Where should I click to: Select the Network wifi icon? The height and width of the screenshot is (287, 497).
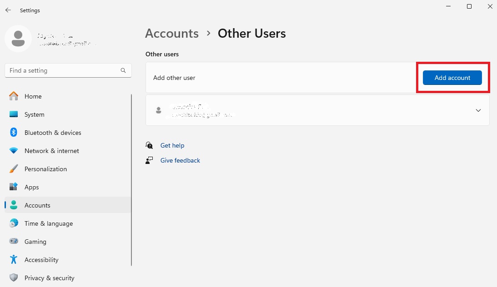coord(14,151)
